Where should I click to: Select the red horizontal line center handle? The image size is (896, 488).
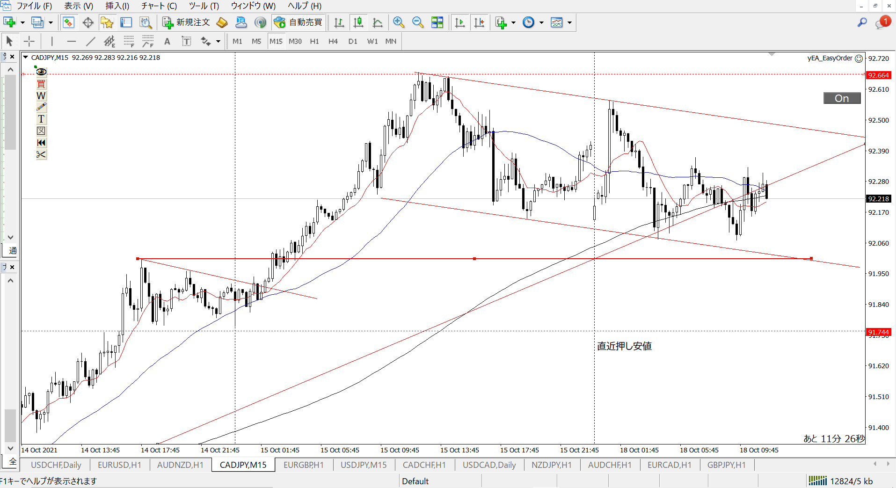(474, 259)
